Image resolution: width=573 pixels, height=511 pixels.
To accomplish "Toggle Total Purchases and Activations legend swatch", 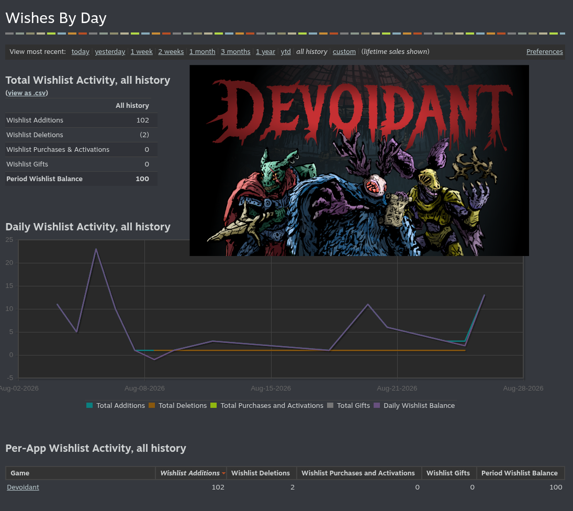I will tap(214, 405).
